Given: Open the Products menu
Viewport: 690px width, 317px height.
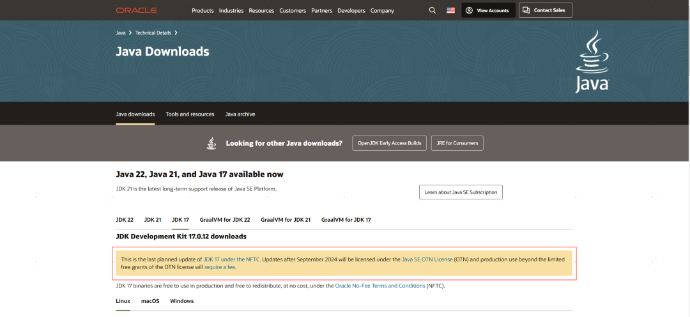Looking at the screenshot, I should [x=203, y=11].
